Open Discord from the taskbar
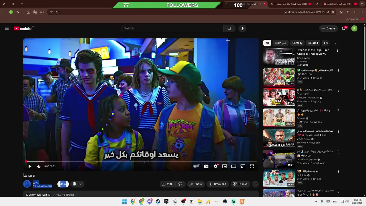The width and height of the screenshot is (366, 206). [150, 201]
